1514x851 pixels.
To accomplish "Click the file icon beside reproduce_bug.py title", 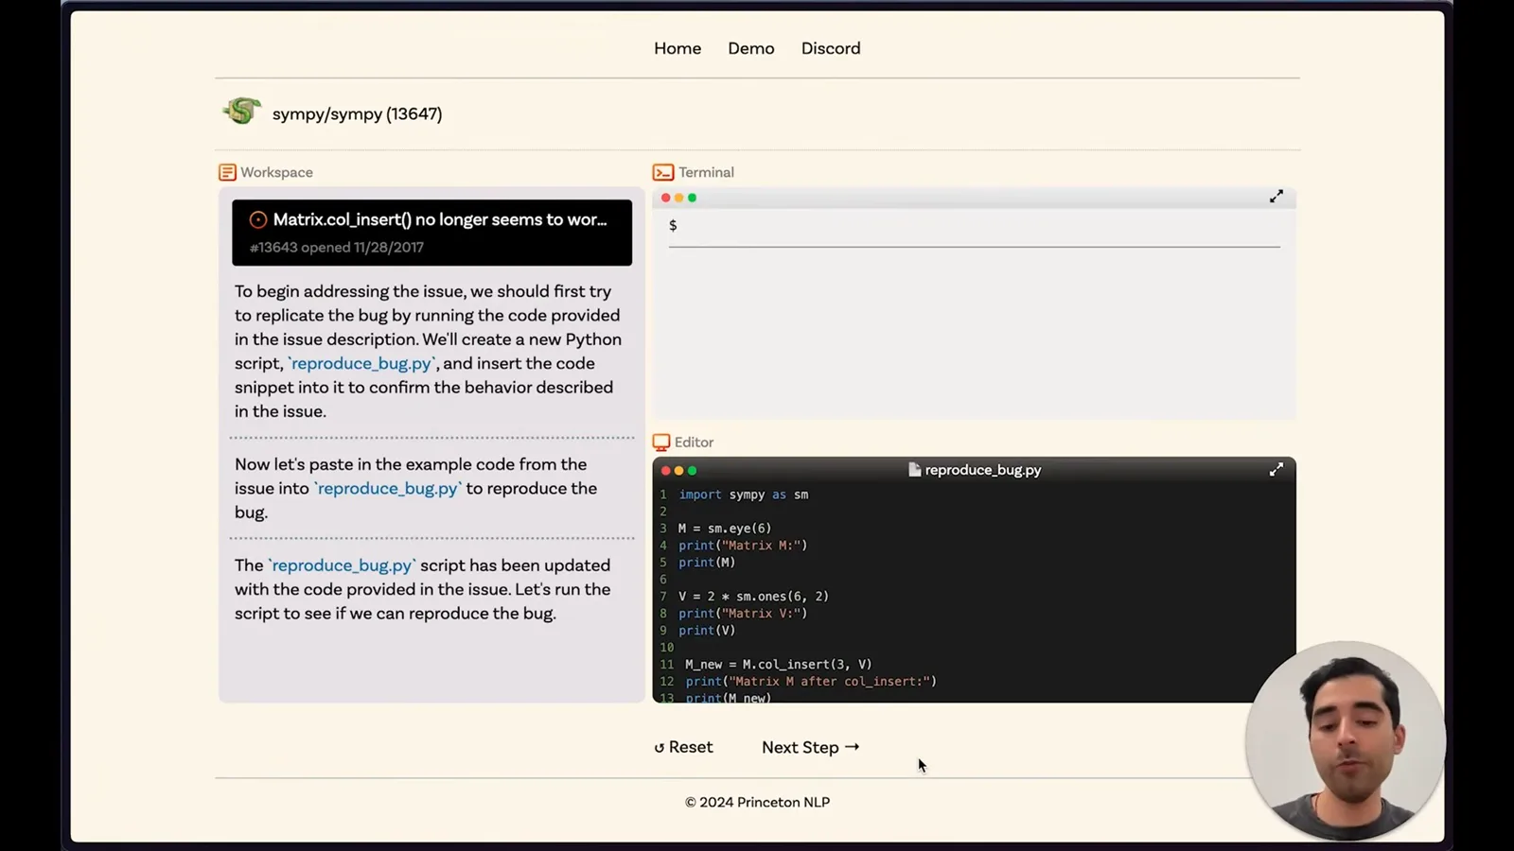I will (x=914, y=469).
